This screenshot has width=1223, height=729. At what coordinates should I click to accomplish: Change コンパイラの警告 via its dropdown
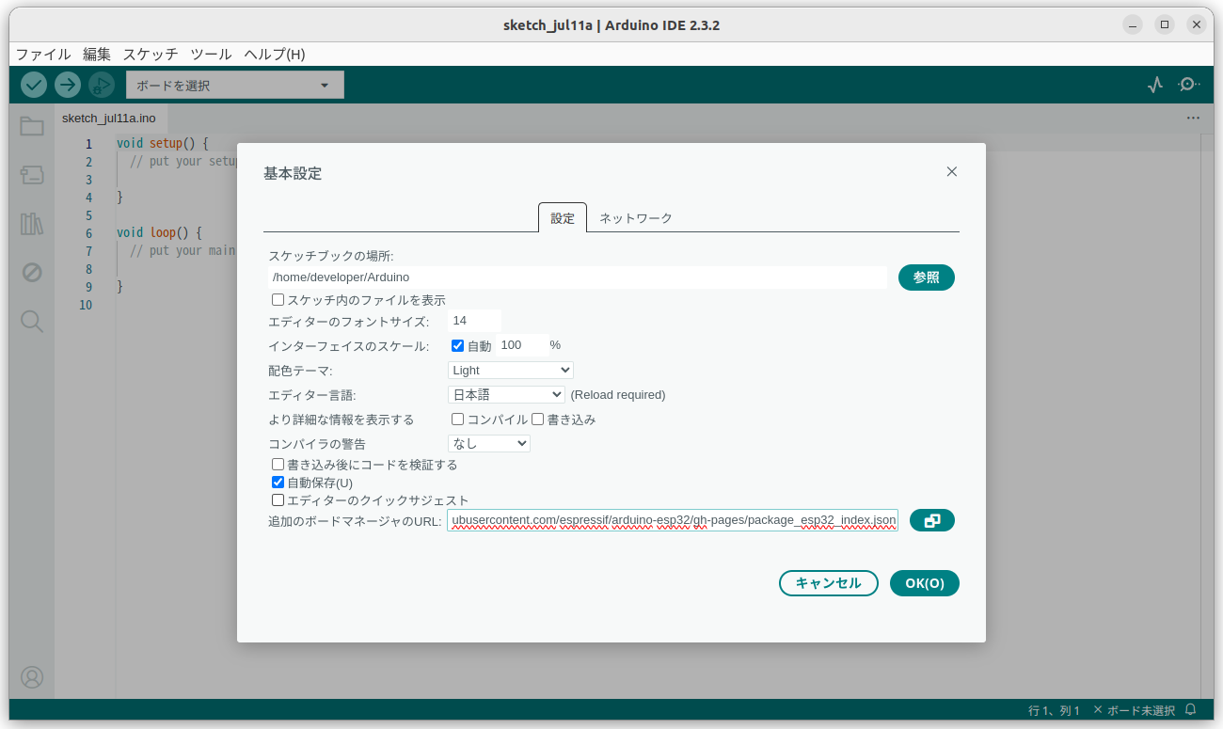[x=488, y=442]
